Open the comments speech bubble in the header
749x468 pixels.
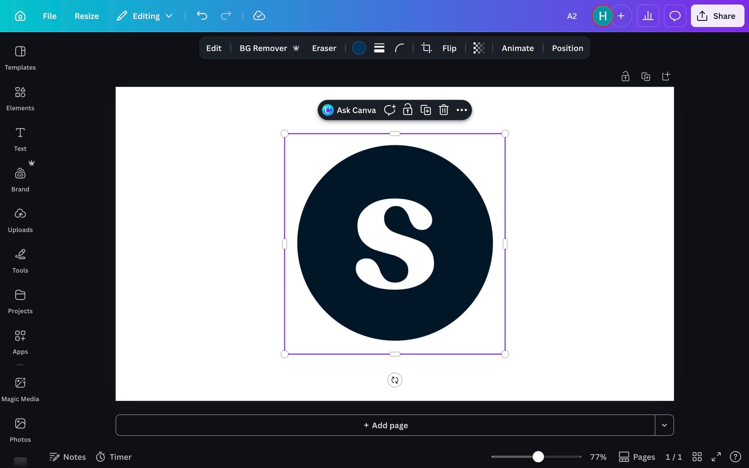coord(675,16)
